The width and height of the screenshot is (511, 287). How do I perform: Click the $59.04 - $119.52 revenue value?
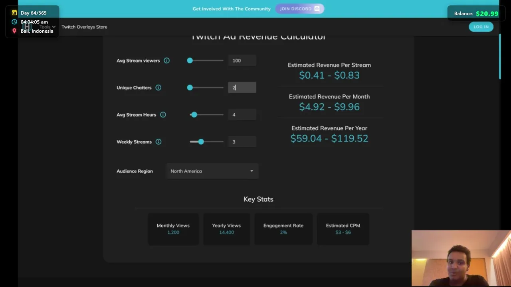pos(329,138)
